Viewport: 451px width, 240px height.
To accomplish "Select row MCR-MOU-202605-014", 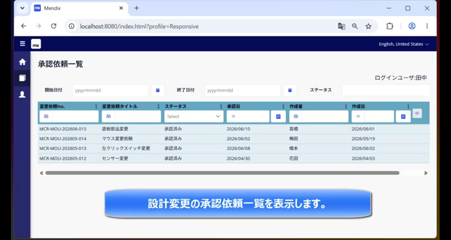I will pyautogui.click(x=234, y=138).
